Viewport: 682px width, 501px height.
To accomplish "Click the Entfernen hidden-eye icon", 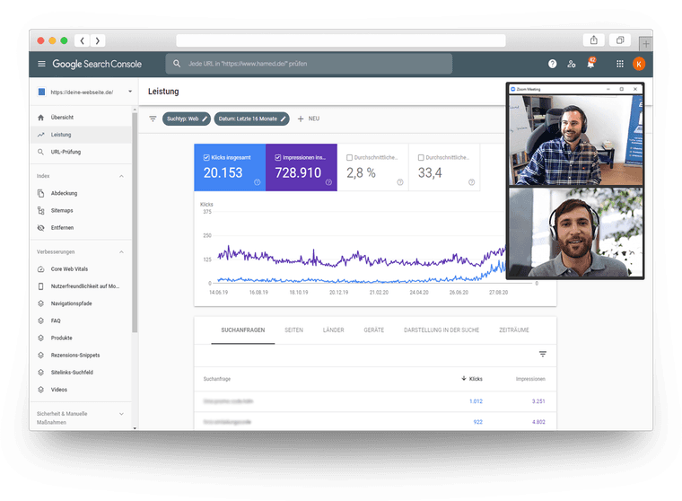I will coord(41,228).
